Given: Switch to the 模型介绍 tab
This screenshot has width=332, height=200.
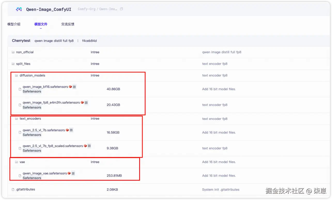Looking at the screenshot, I should [14, 24].
